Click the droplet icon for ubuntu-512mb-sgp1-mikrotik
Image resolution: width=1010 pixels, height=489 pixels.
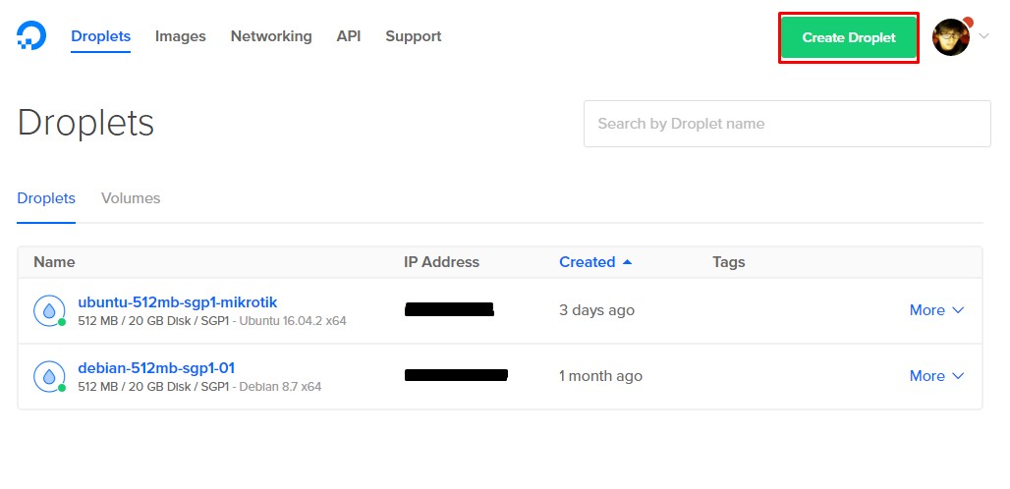(x=49, y=310)
